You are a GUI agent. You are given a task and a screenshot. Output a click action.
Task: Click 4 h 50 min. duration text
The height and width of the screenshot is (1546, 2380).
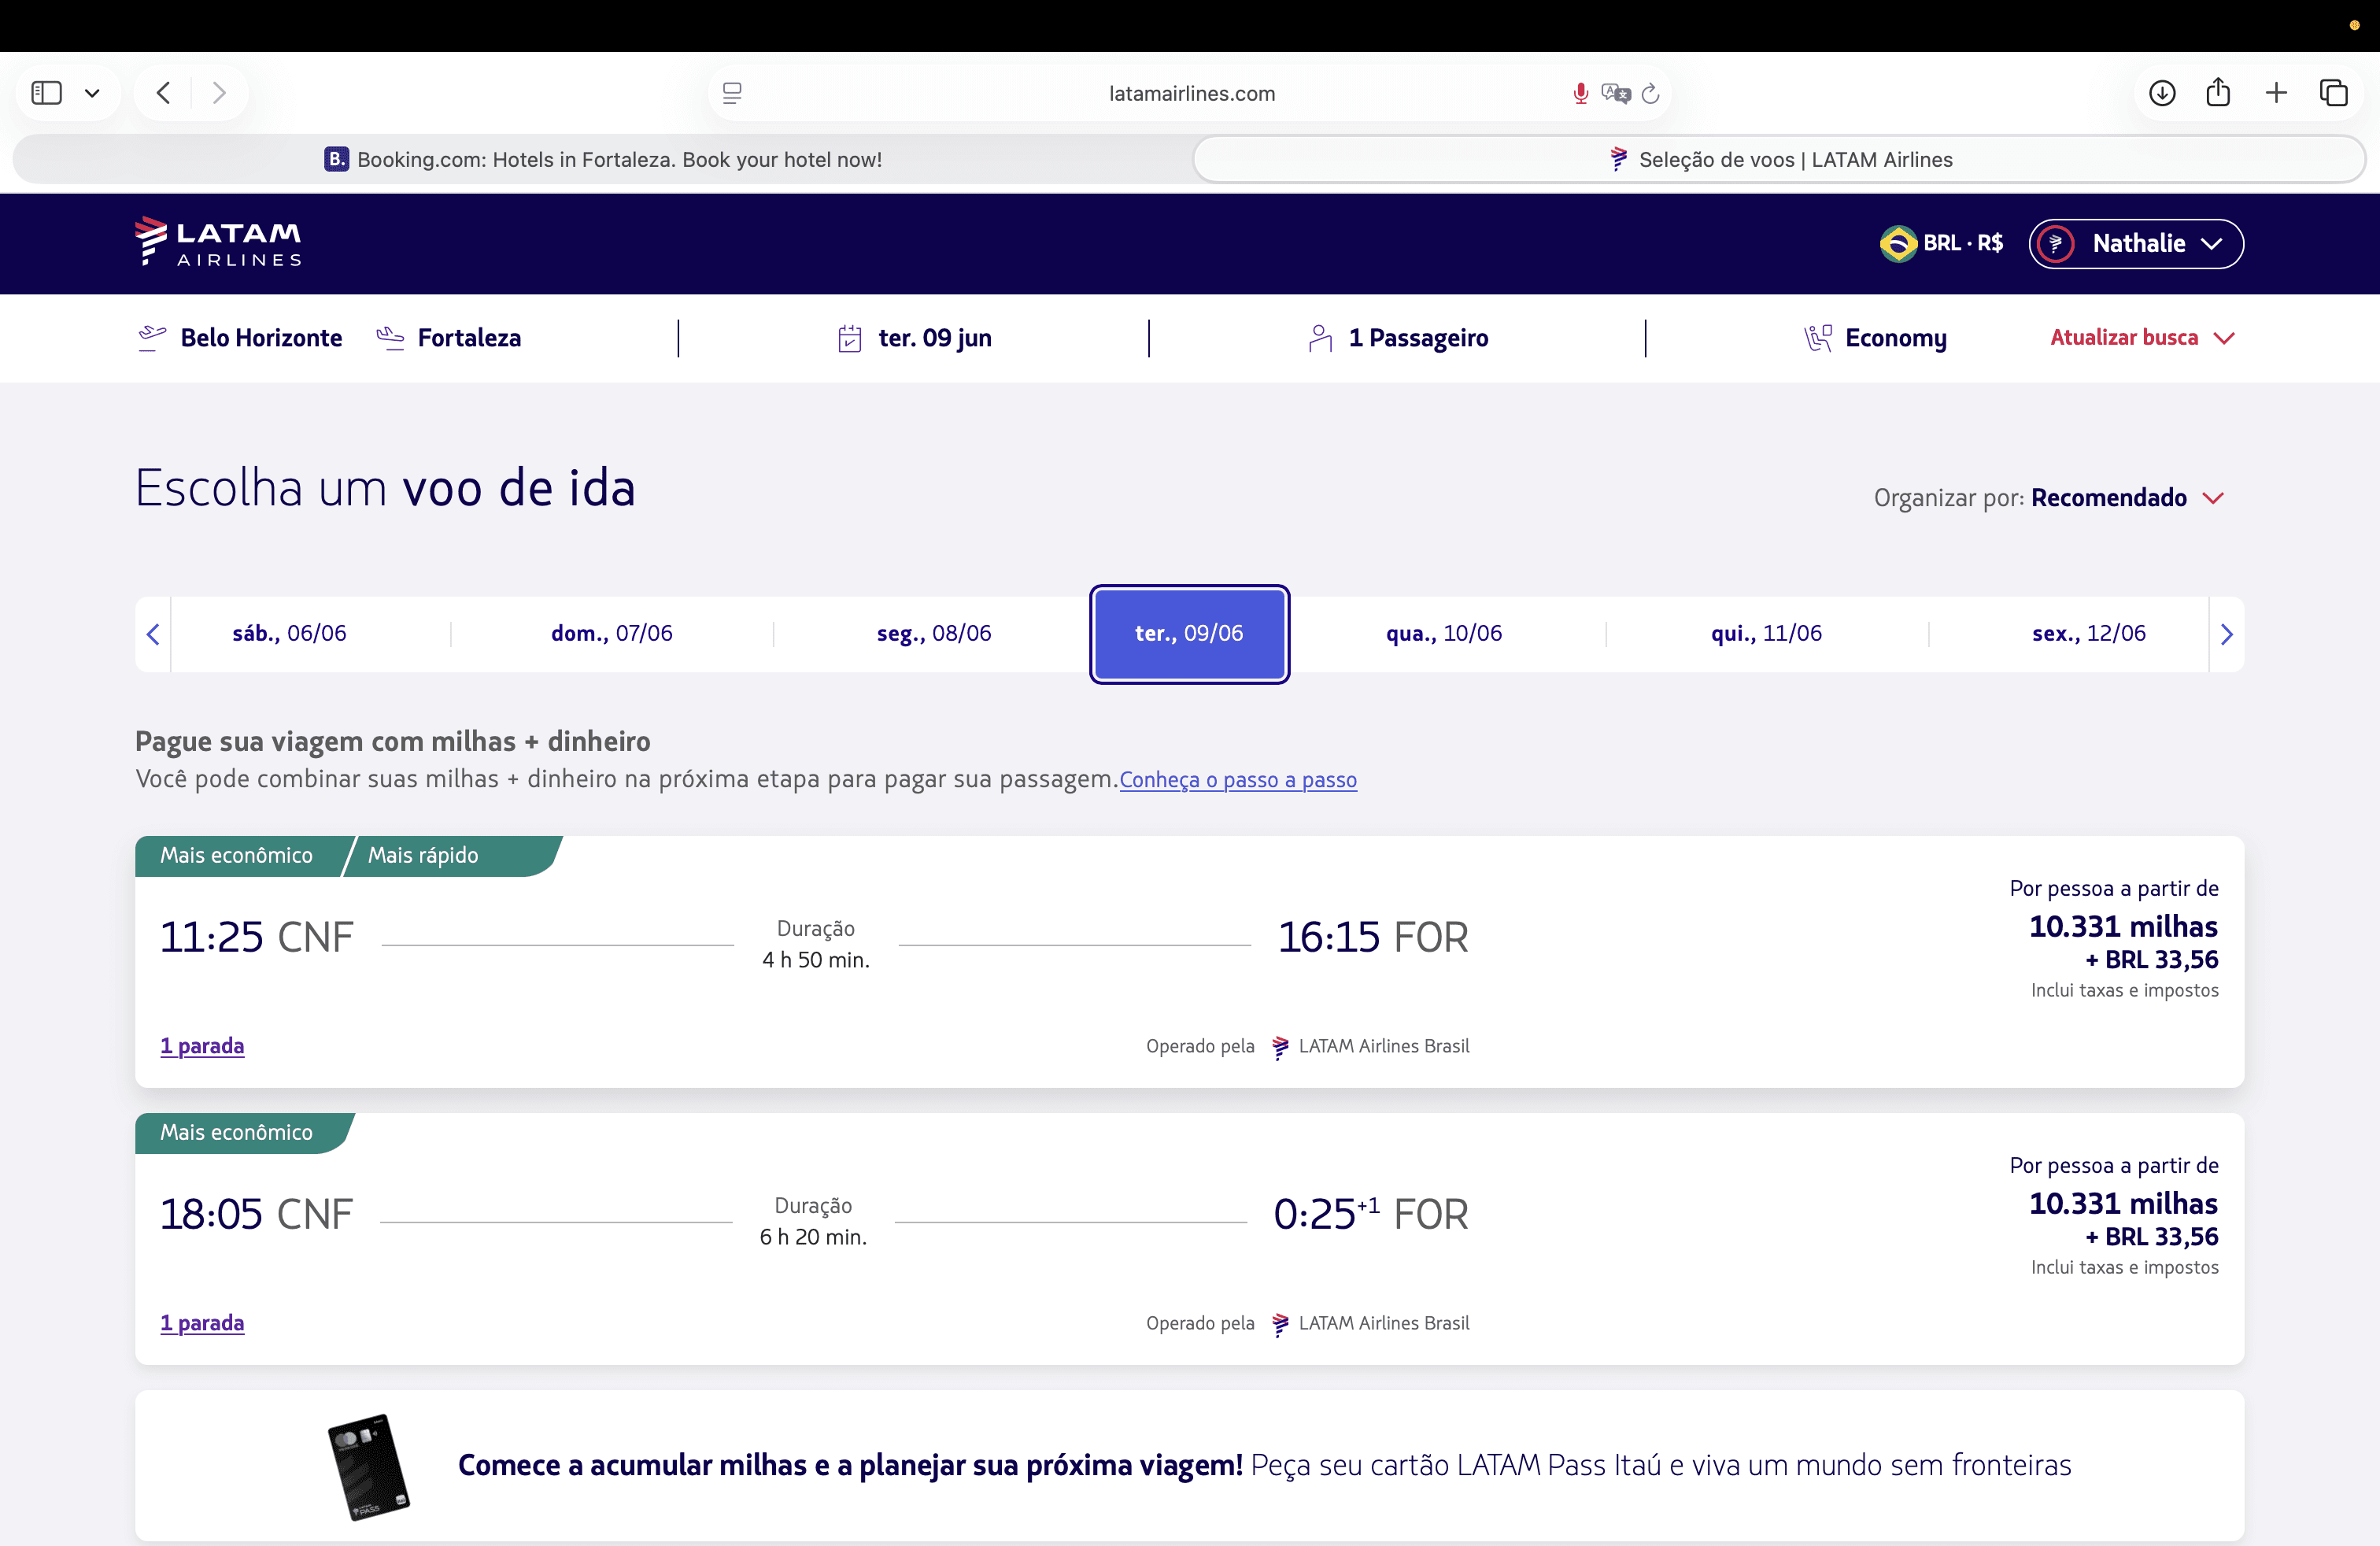[816, 960]
